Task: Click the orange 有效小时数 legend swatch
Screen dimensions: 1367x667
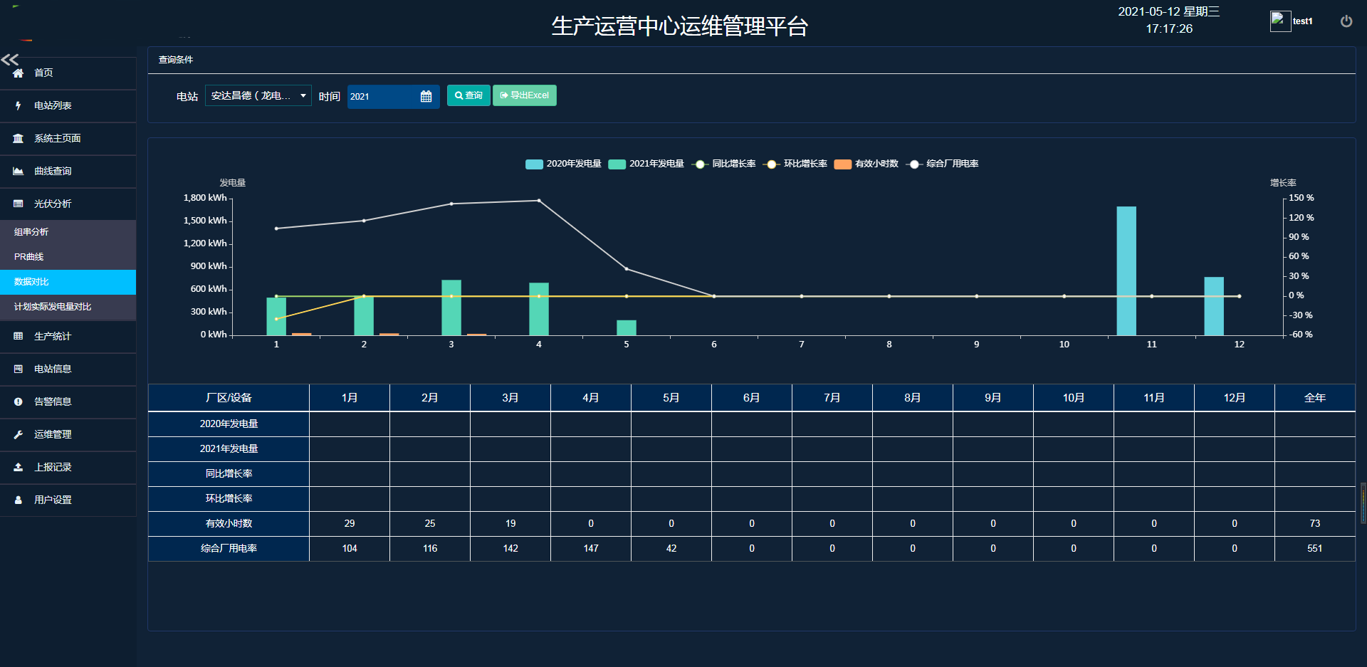Action: (x=843, y=164)
